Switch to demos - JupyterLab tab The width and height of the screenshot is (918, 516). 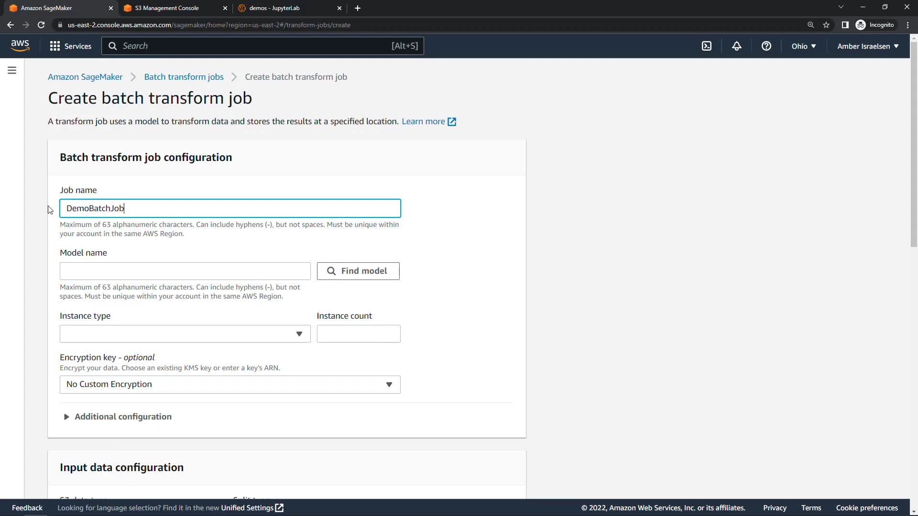tap(274, 8)
